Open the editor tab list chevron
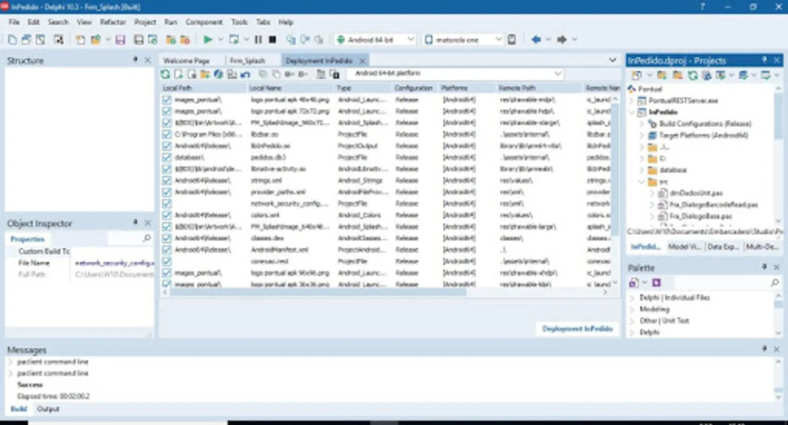 [612, 60]
